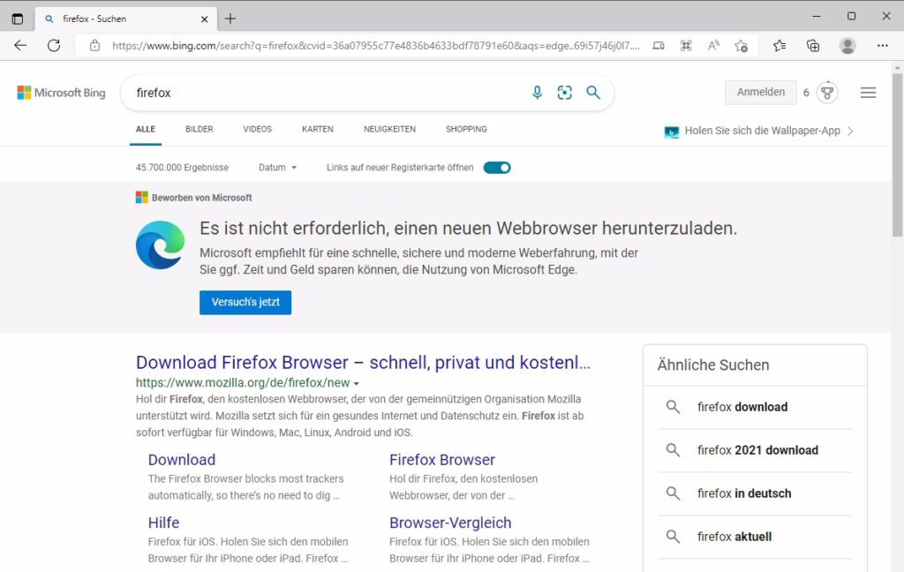The height and width of the screenshot is (572, 904).
Task: Start voice search with microphone icon
Action: [x=537, y=93]
